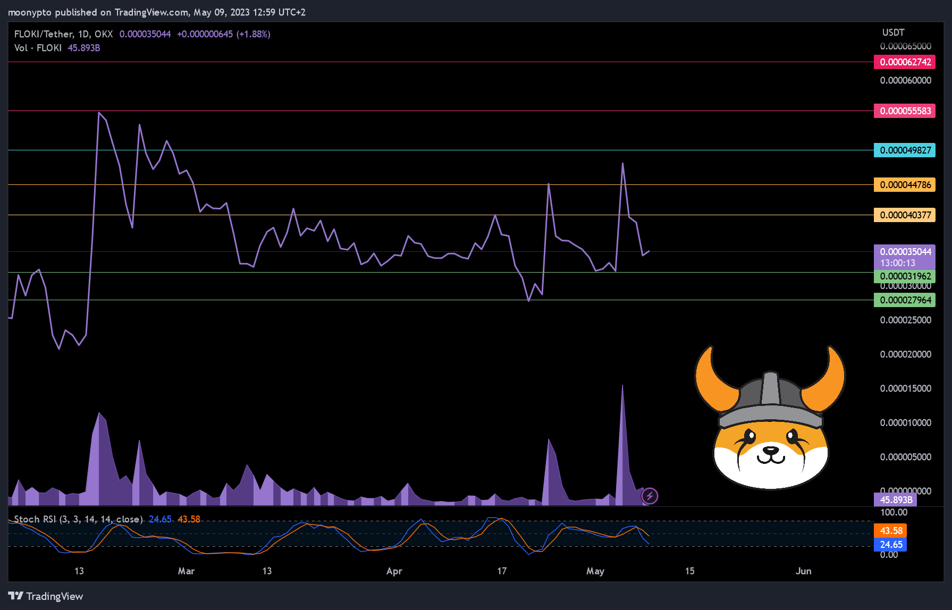Screen dimensions: 952x610
Task: Click the Stoch RSI 43.58 orange value tag
Action: pyautogui.click(x=890, y=531)
